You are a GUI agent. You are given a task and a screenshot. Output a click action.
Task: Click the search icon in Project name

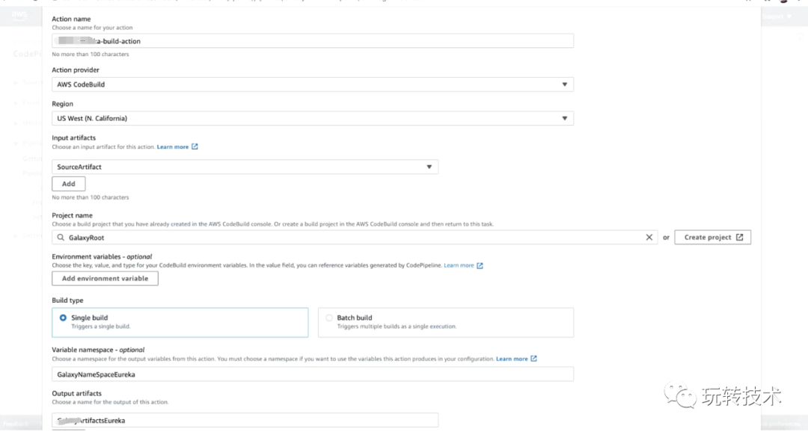click(60, 238)
